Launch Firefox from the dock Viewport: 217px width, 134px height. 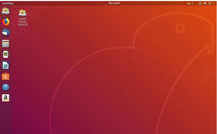(6, 22)
